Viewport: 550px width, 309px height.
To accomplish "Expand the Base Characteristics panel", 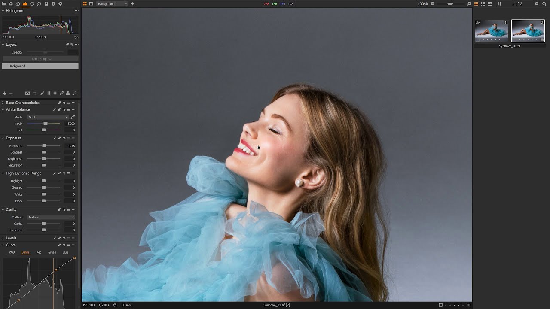I will (x=3, y=103).
